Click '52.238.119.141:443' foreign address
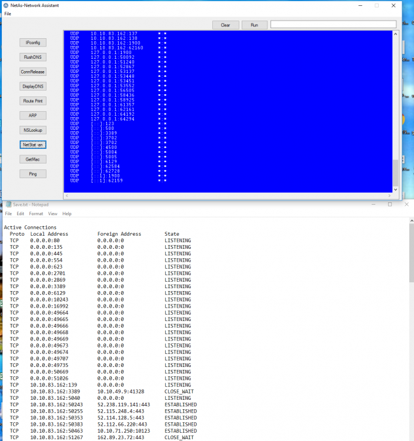The image size is (414, 441). coord(123,405)
